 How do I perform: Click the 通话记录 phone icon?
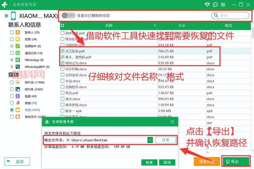coord(18,53)
